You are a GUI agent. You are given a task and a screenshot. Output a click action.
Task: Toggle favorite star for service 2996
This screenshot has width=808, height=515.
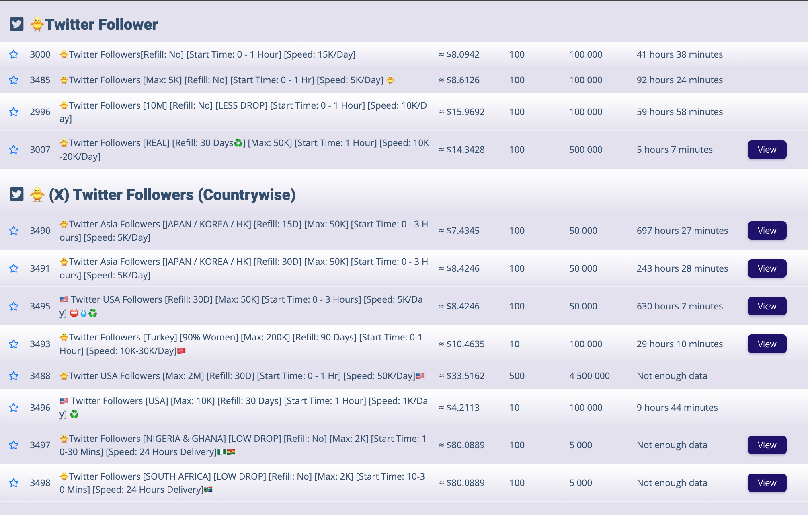tap(14, 112)
